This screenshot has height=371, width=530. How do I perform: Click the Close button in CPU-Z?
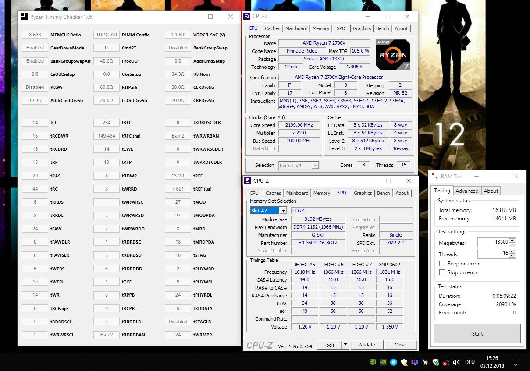400,345
